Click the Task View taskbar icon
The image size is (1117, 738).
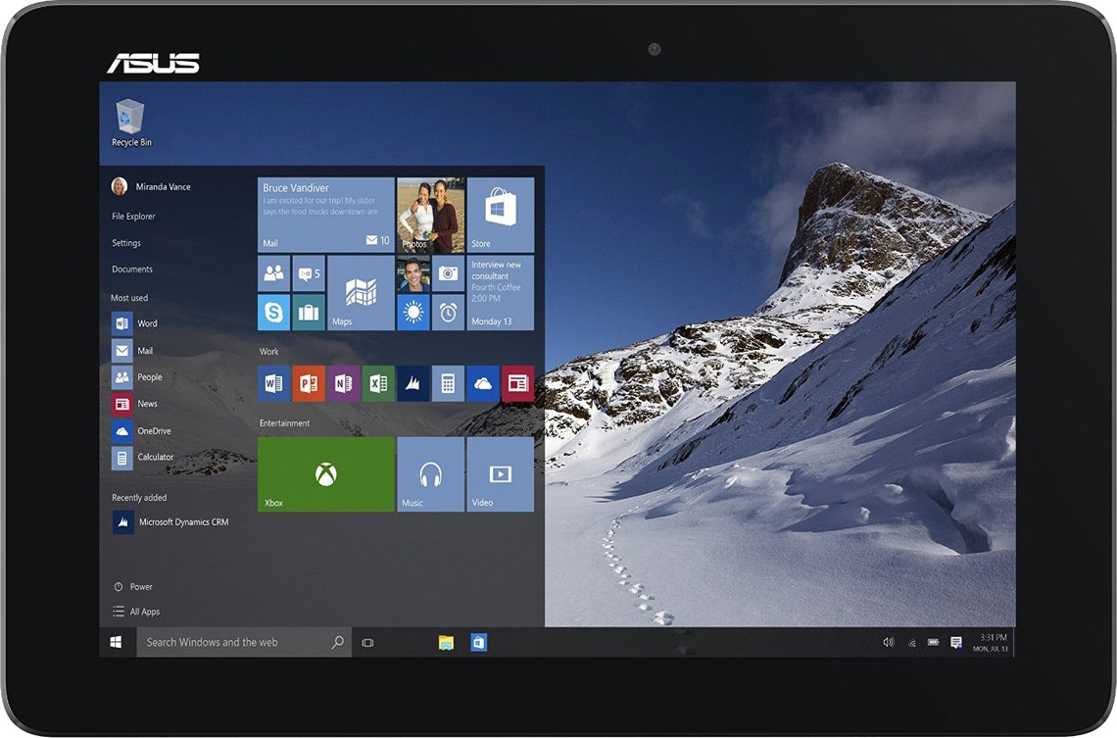pos(368,643)
